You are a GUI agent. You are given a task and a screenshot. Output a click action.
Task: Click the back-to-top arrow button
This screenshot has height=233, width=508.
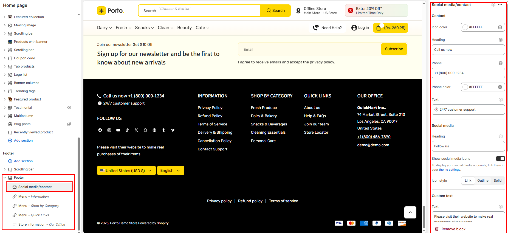point(410,212)
